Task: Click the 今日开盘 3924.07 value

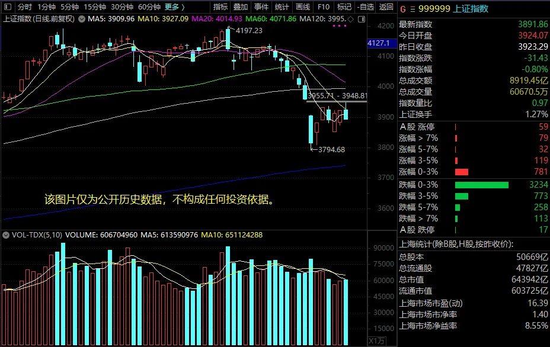Action: [x=533, y=36]
